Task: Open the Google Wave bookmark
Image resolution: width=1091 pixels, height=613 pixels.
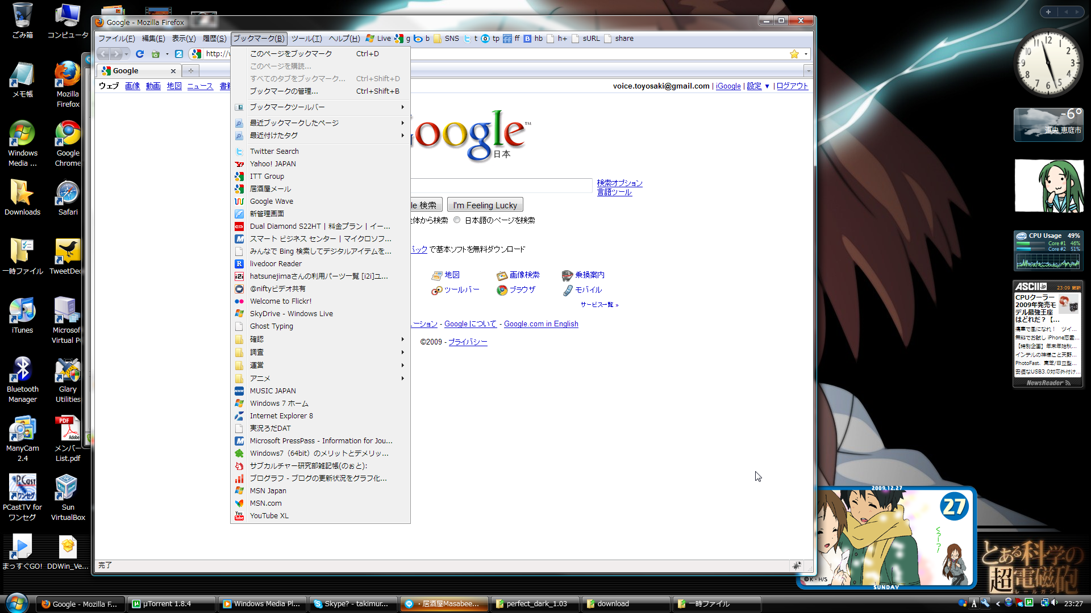Action: click(320, 201)
